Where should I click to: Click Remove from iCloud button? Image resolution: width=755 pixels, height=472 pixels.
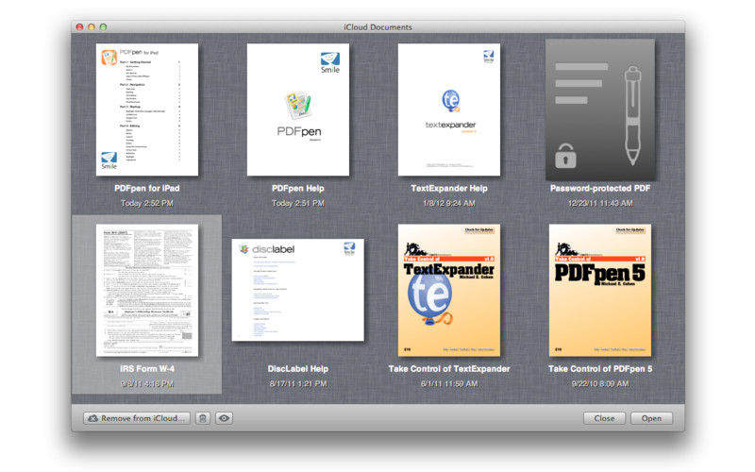(x=137, y=418)
